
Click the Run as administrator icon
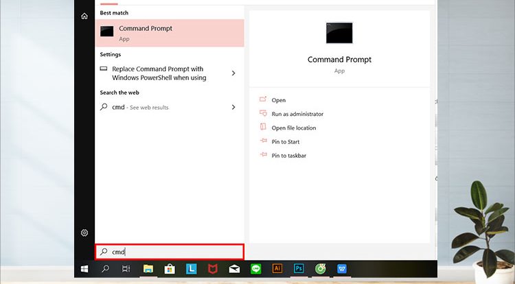[263, 113]
